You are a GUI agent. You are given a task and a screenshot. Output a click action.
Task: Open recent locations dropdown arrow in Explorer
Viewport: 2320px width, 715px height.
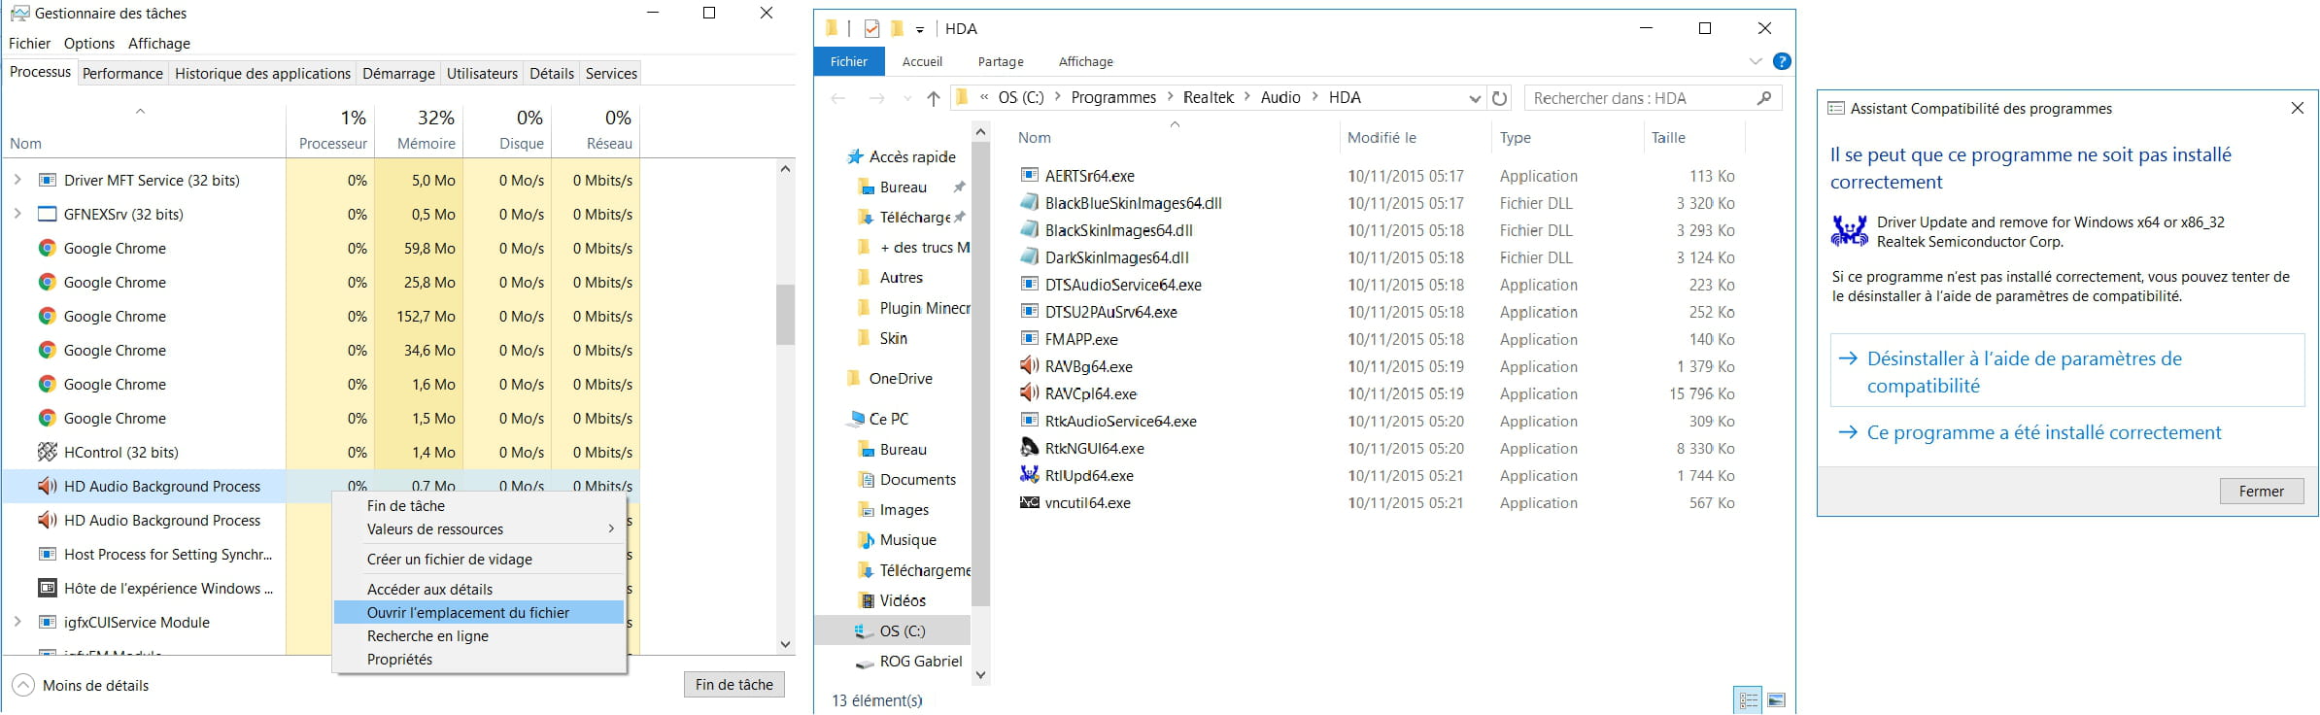[x=907, y=98]
